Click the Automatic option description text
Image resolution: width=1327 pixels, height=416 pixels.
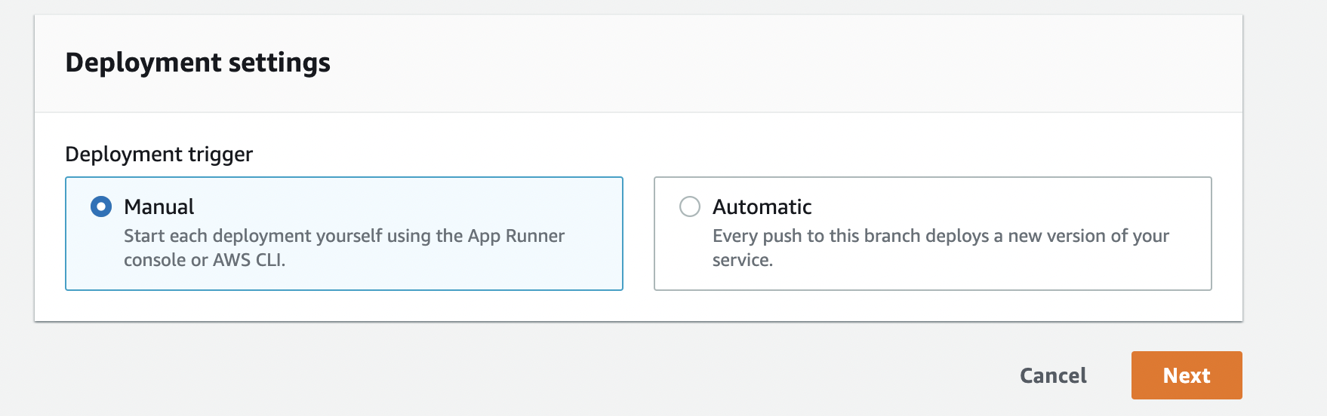pyautogui.click(x=941, y=248)
